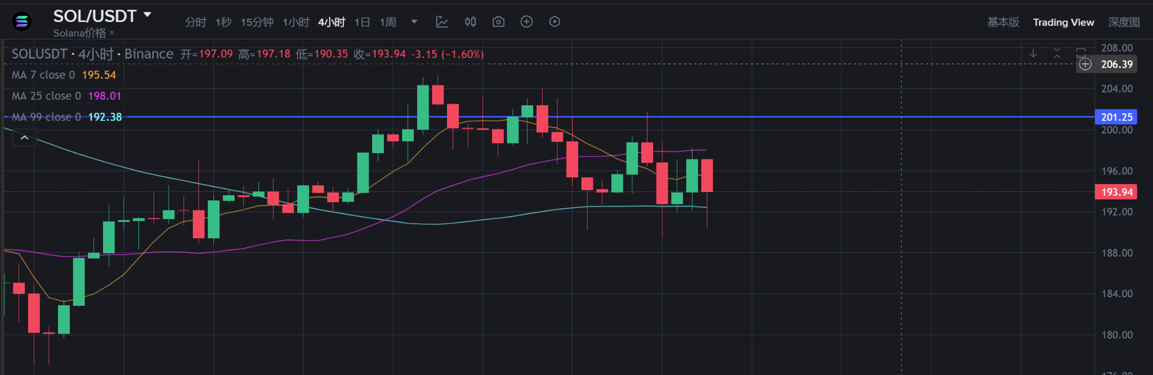
Task: Expand more time intervals dropdown arrow
Action: point(414,23)
